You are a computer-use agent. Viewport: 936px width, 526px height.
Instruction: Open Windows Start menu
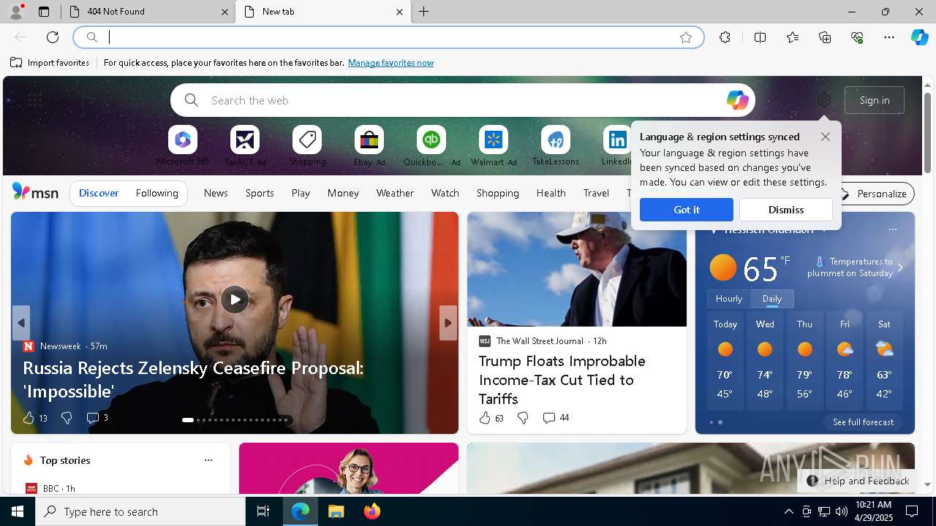pyautogui.click(x=18, y=511)
